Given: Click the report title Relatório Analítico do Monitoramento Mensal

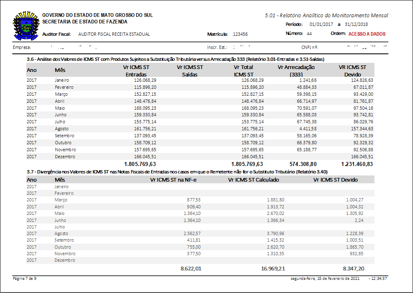Looking at the screenshot, I should pos(326,16).
